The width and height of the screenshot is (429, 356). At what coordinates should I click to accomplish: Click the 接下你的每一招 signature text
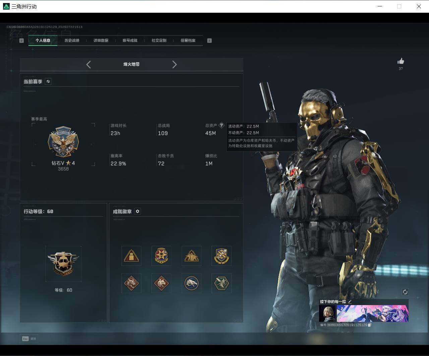tap(333, 302)
